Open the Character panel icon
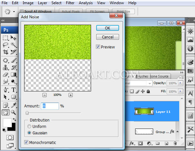The image size is (195, 151). [x=190, y=93]
